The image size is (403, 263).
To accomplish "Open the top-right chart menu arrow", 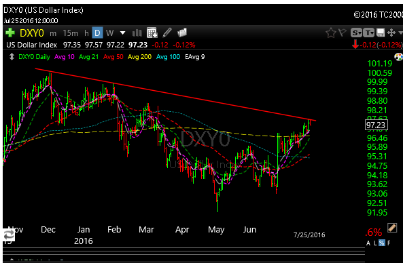I will click(x=400, y=33).
